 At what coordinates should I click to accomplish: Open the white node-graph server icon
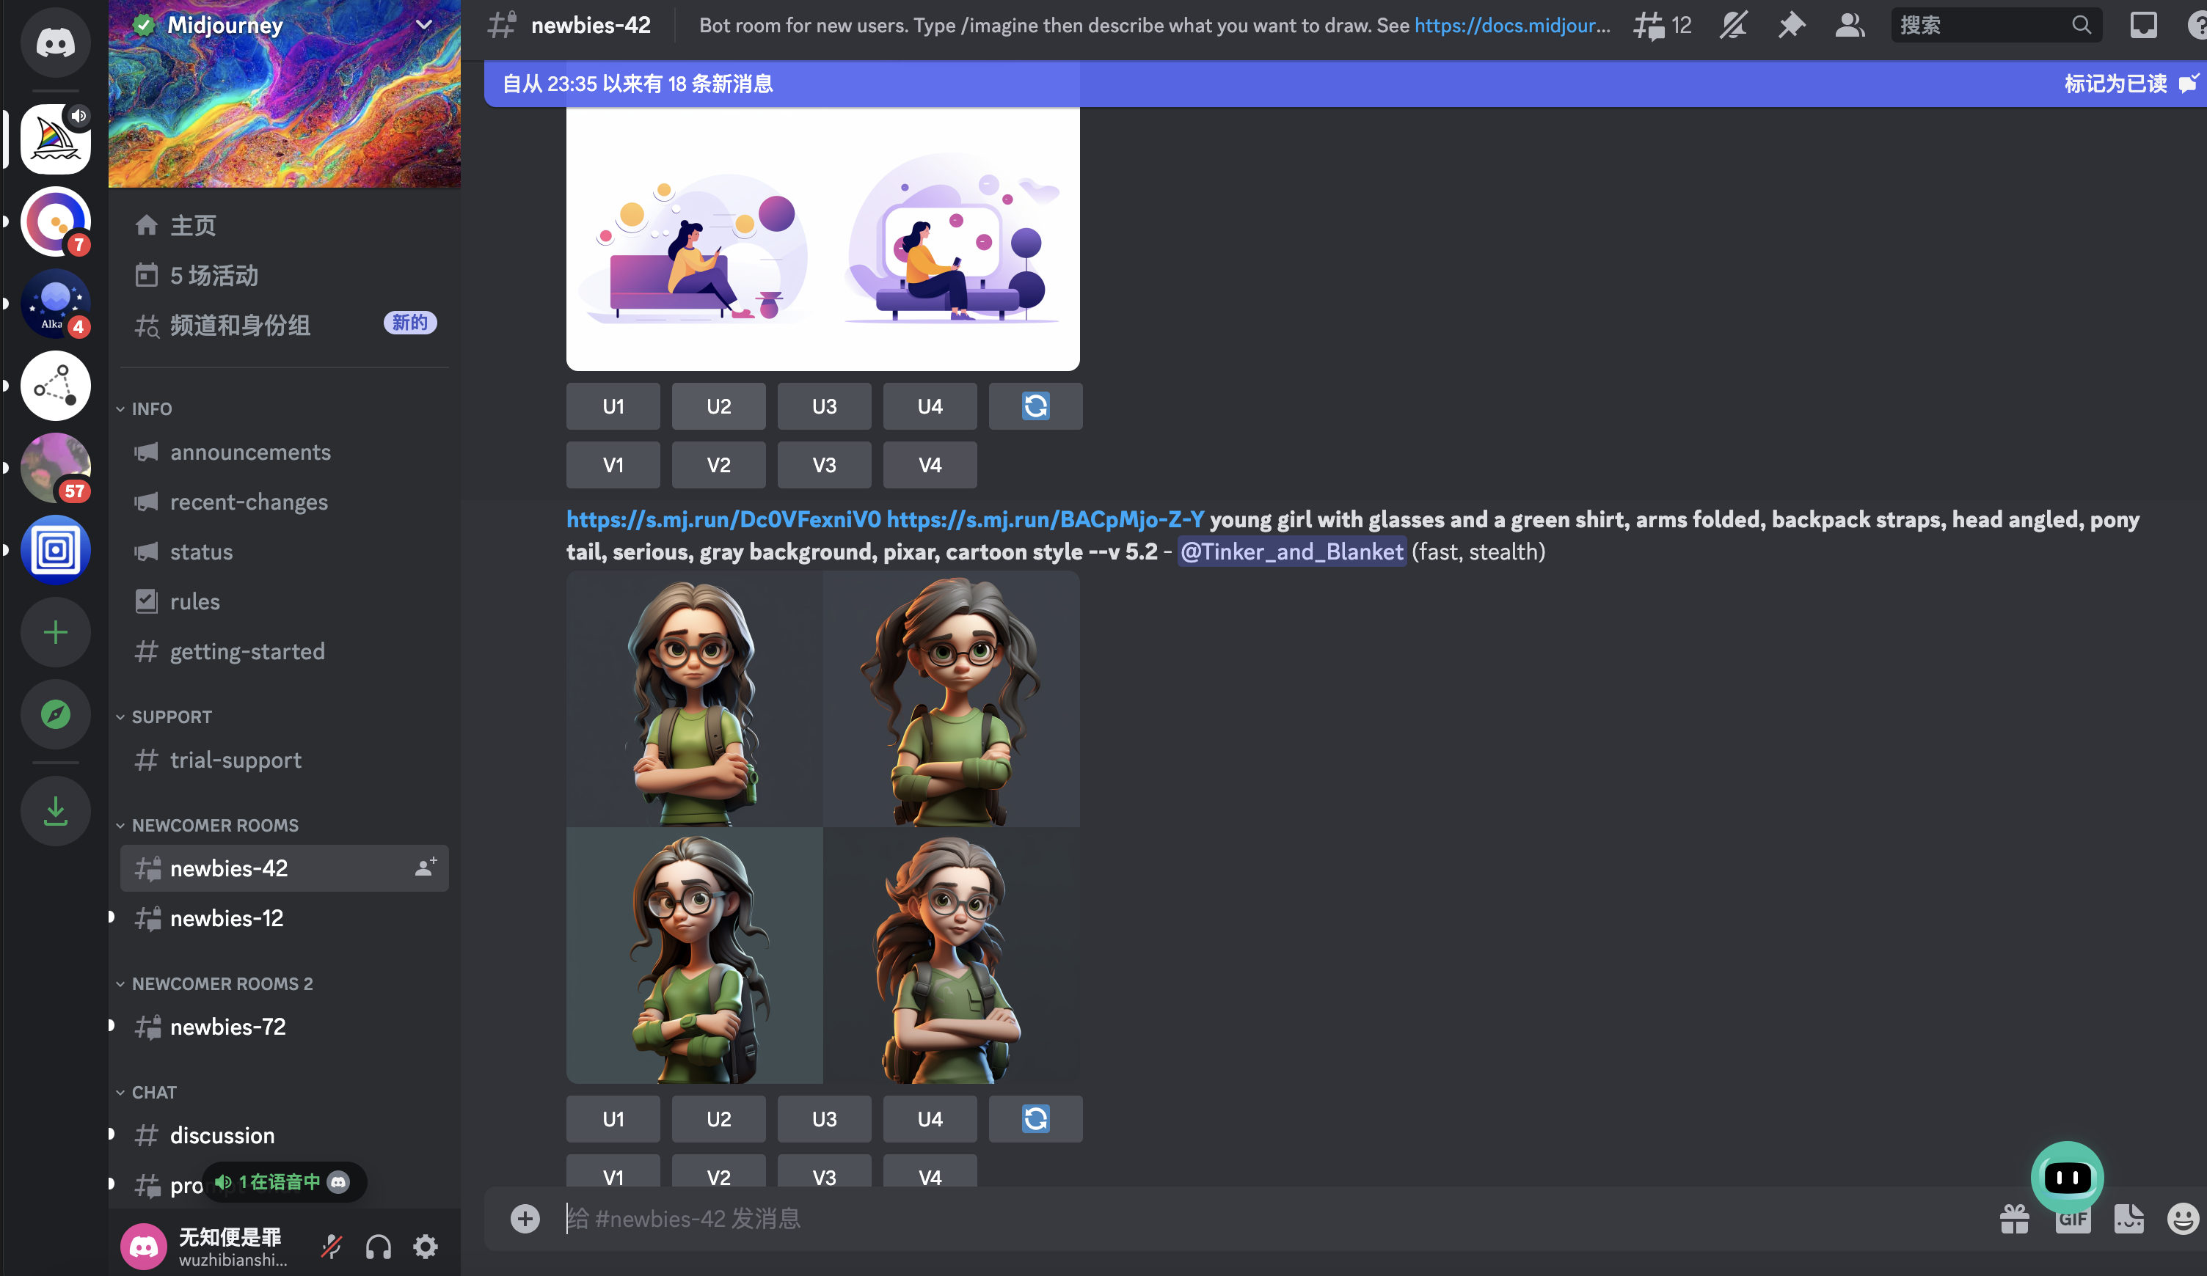click(55, 386)
